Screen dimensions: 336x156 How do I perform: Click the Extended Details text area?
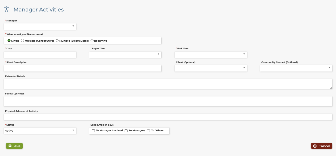(168, 84)
